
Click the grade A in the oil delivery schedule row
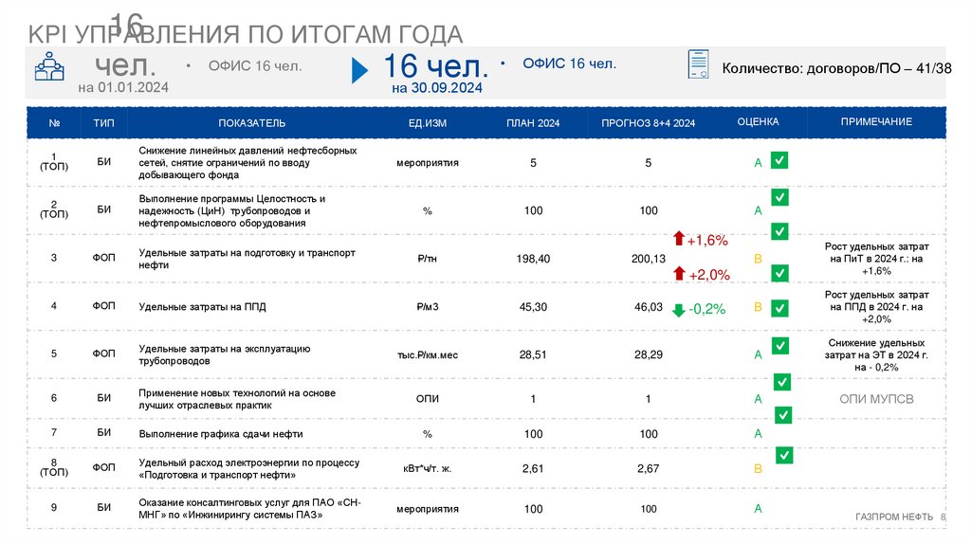coord(758,434)
